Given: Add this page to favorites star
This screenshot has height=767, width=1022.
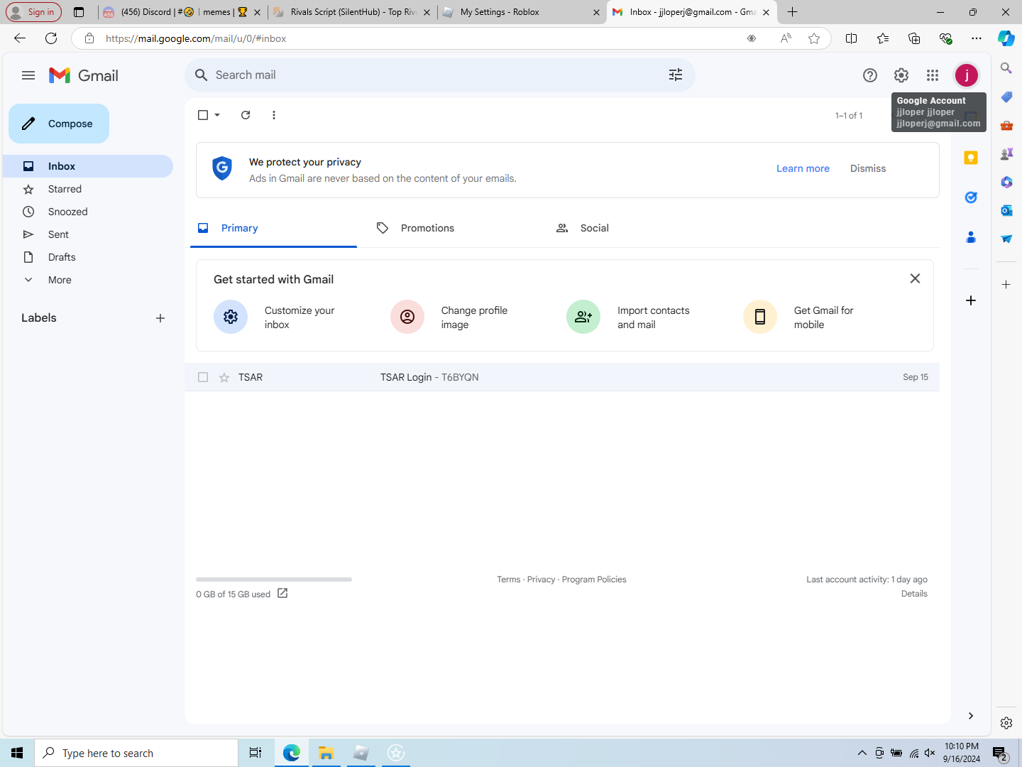Looking at the screenshot, I should tap(814, 38).
